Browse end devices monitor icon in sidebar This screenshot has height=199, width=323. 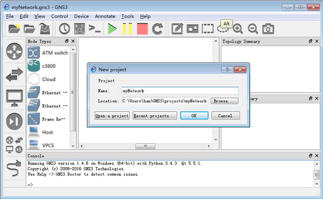pos(14,98)
